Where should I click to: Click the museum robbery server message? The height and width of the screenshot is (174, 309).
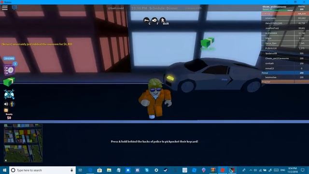coord(37,44)
